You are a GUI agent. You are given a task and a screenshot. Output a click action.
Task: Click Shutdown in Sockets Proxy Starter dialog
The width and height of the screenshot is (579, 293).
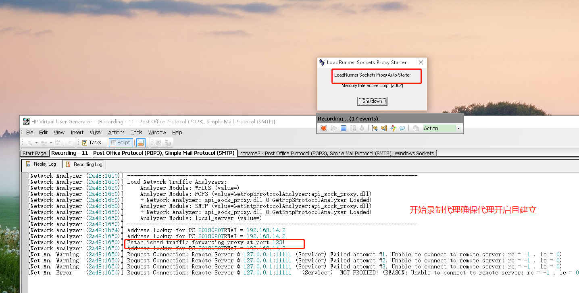372,101
